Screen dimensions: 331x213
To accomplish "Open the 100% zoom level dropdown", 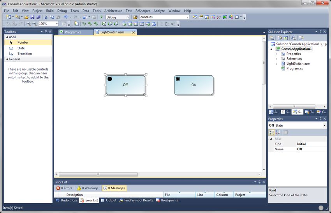I will [x=56, y=24].
